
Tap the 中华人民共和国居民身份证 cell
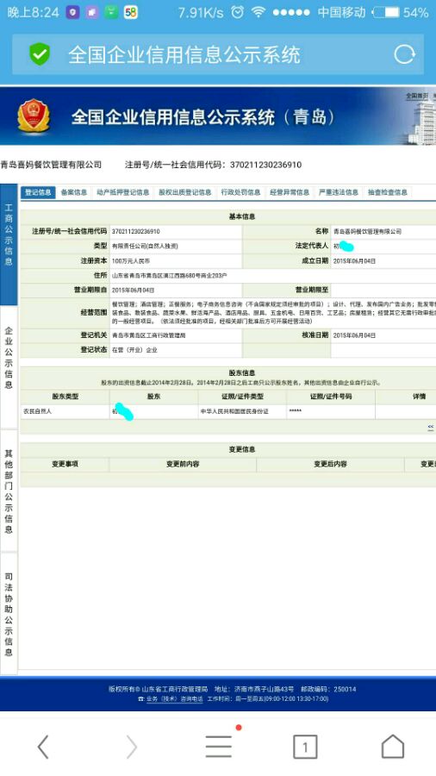pyautogui.click(x=242, y=411)
